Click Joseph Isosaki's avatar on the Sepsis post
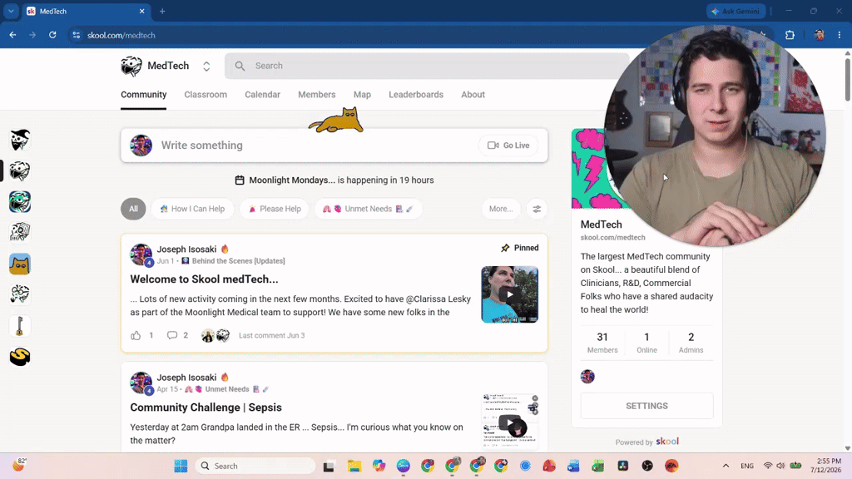852x479 pixels. [x=141, y=383]
